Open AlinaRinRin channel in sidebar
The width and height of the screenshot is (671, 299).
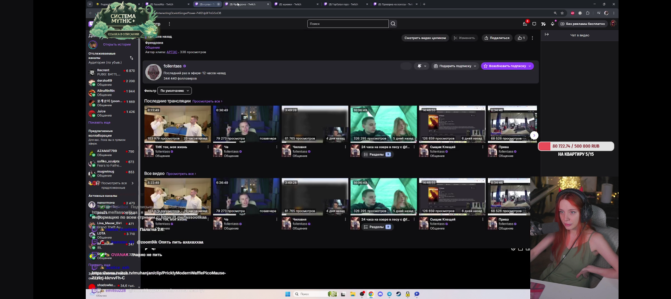[x=112, y=93]
